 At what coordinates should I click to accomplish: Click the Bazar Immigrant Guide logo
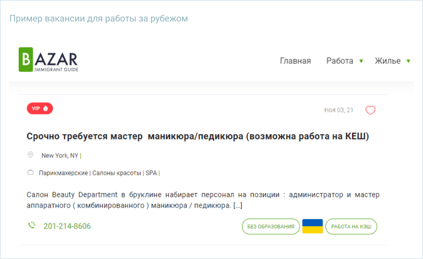click(x=49, y=60)
